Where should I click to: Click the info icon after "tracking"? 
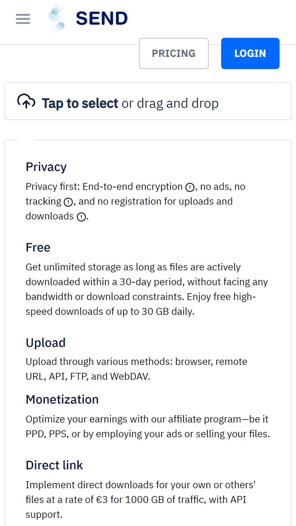click(68, 202)
